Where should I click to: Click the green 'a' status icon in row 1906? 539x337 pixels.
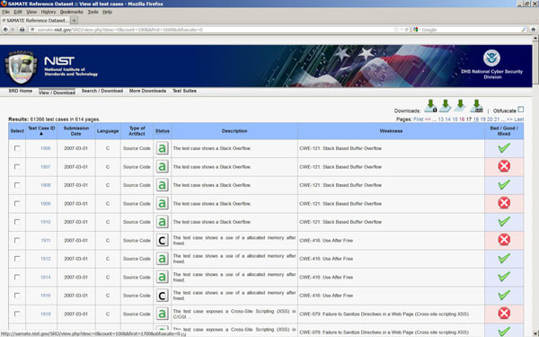coord(163,148)
